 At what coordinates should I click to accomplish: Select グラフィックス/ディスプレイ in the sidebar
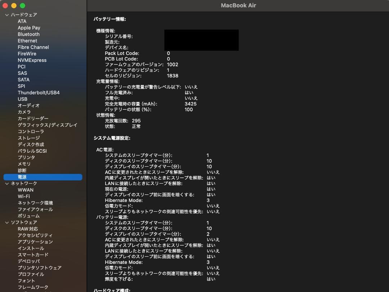pos(47,125)
